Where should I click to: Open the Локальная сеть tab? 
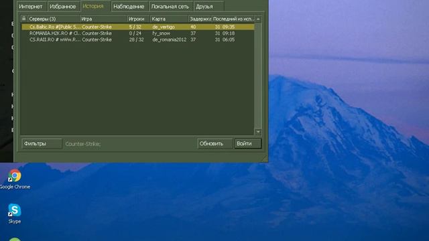170,6
